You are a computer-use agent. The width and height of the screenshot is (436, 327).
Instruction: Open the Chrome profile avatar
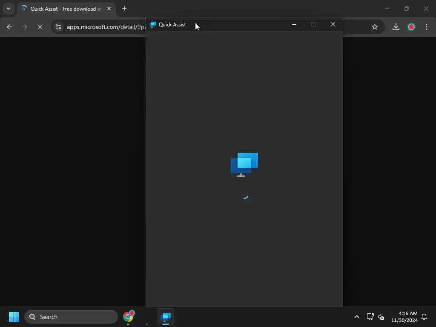coord(411,27)
